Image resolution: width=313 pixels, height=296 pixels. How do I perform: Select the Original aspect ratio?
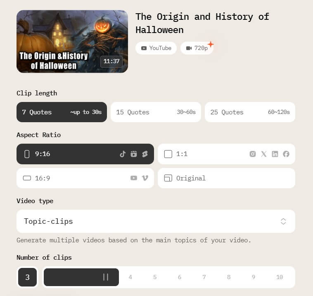(226, 178)
